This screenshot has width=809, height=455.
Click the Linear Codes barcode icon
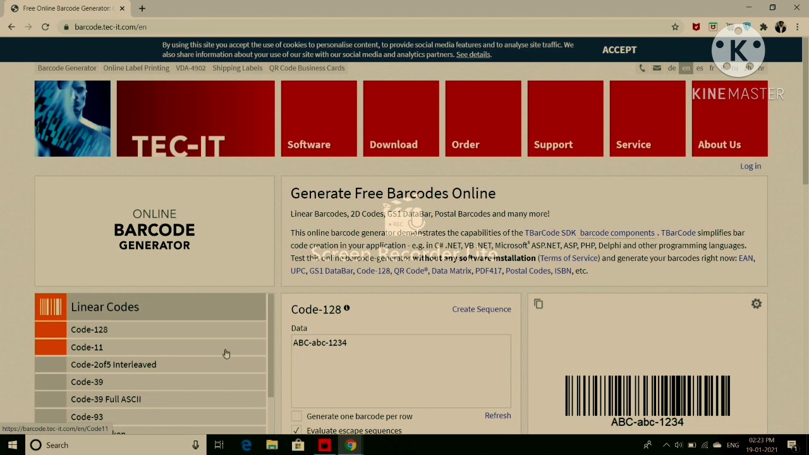pos(51,307)
